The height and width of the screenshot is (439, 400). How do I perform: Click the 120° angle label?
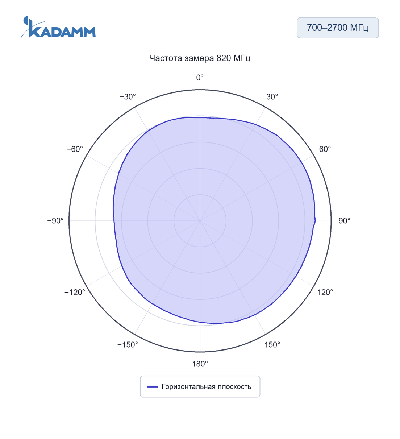point(325,292)
